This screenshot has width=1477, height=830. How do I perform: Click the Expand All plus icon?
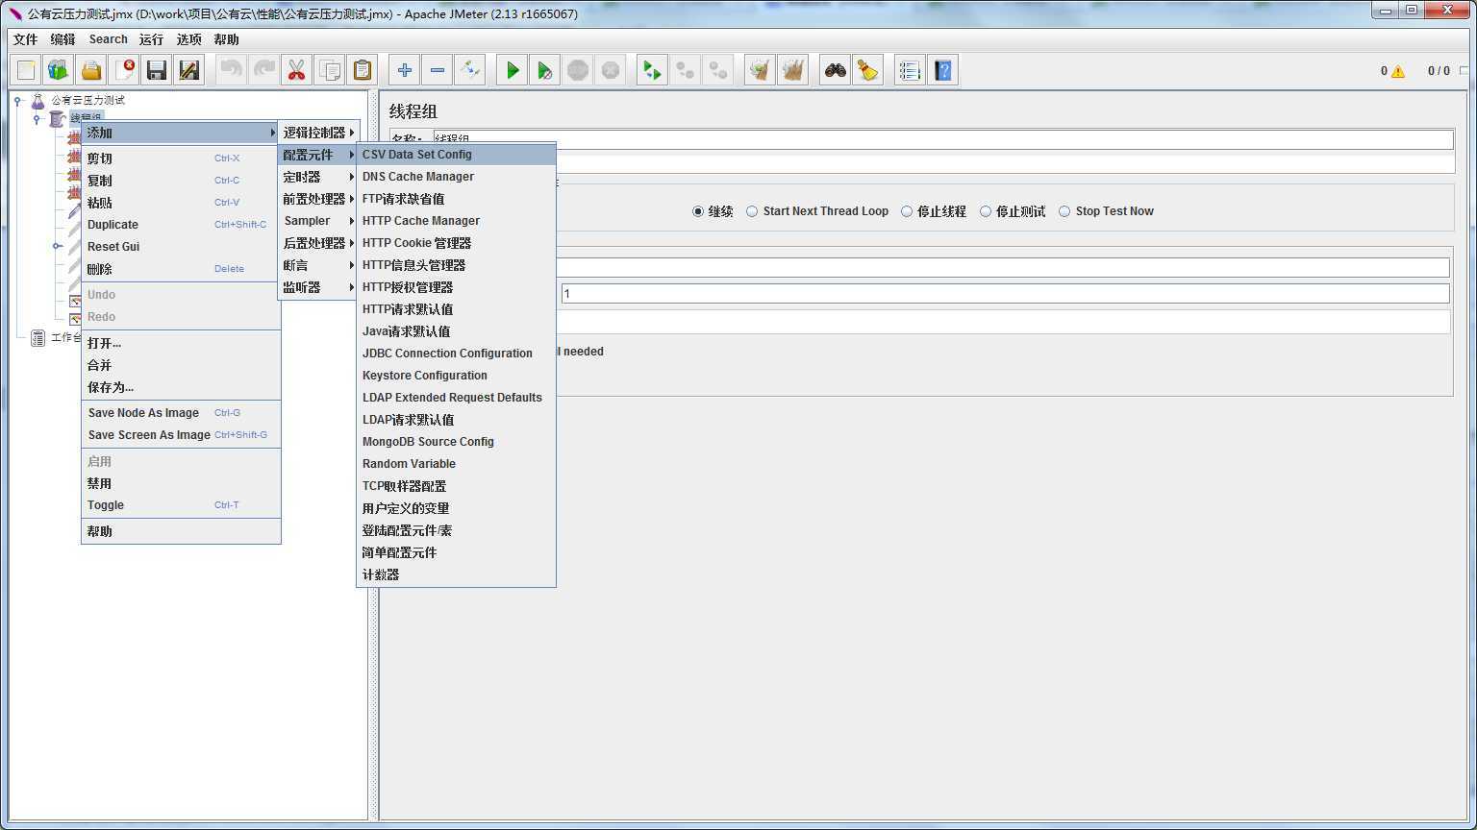point(405,70)
